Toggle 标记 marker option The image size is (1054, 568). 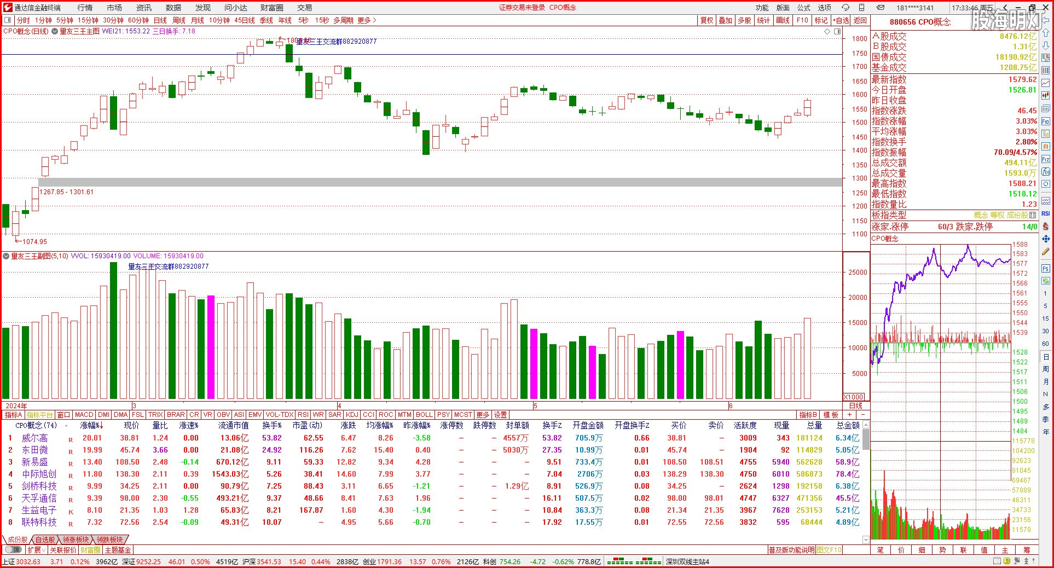[x=821, y=20]
